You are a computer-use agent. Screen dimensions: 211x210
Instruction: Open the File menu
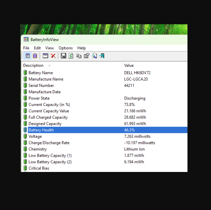click(x=26, y=48)
